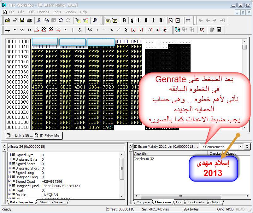Cut selection with the scissors icon
253x213 pixels.
39,20
